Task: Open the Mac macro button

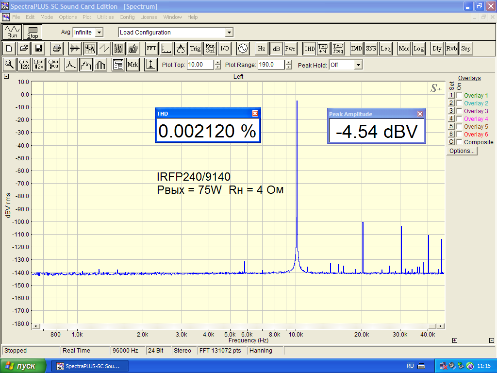Action: click(x=404, y=48)
